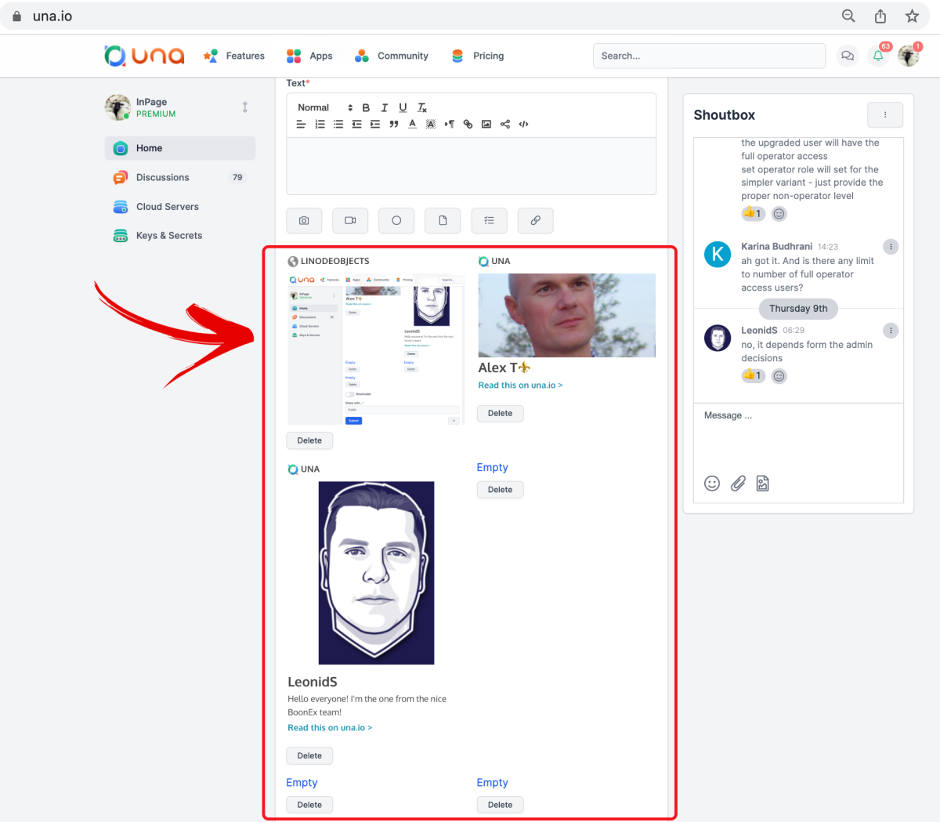Click the emoji smiley icon in Shoutbox
Viewport: 940px width, 822px height.
coord(712,483)
